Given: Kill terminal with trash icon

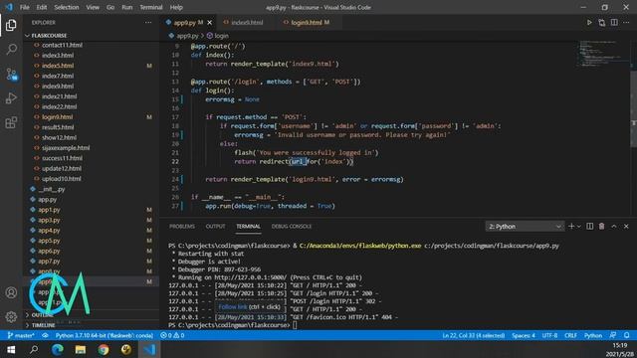Looking at the screenshot, I should 601,226.
